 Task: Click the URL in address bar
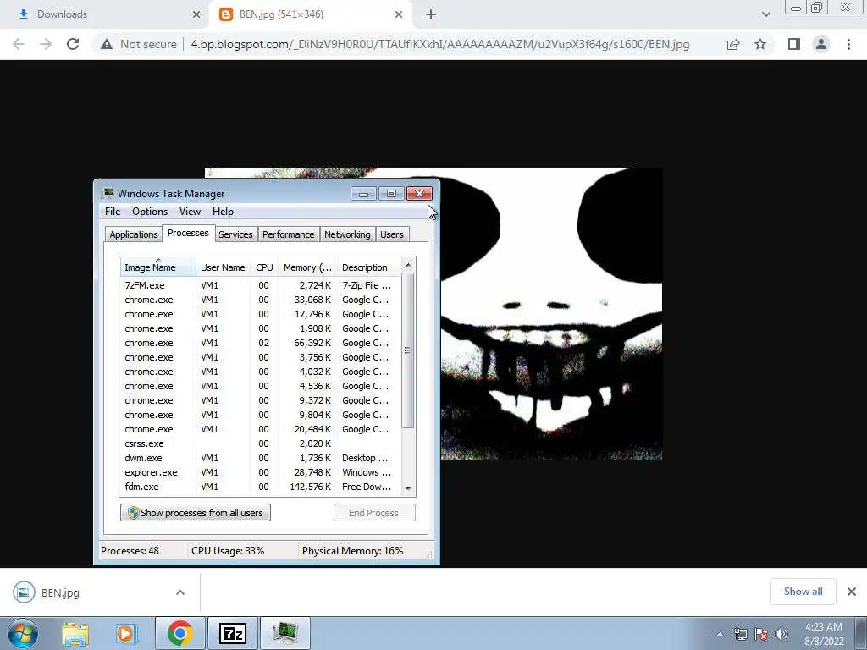tap(440, 44)
